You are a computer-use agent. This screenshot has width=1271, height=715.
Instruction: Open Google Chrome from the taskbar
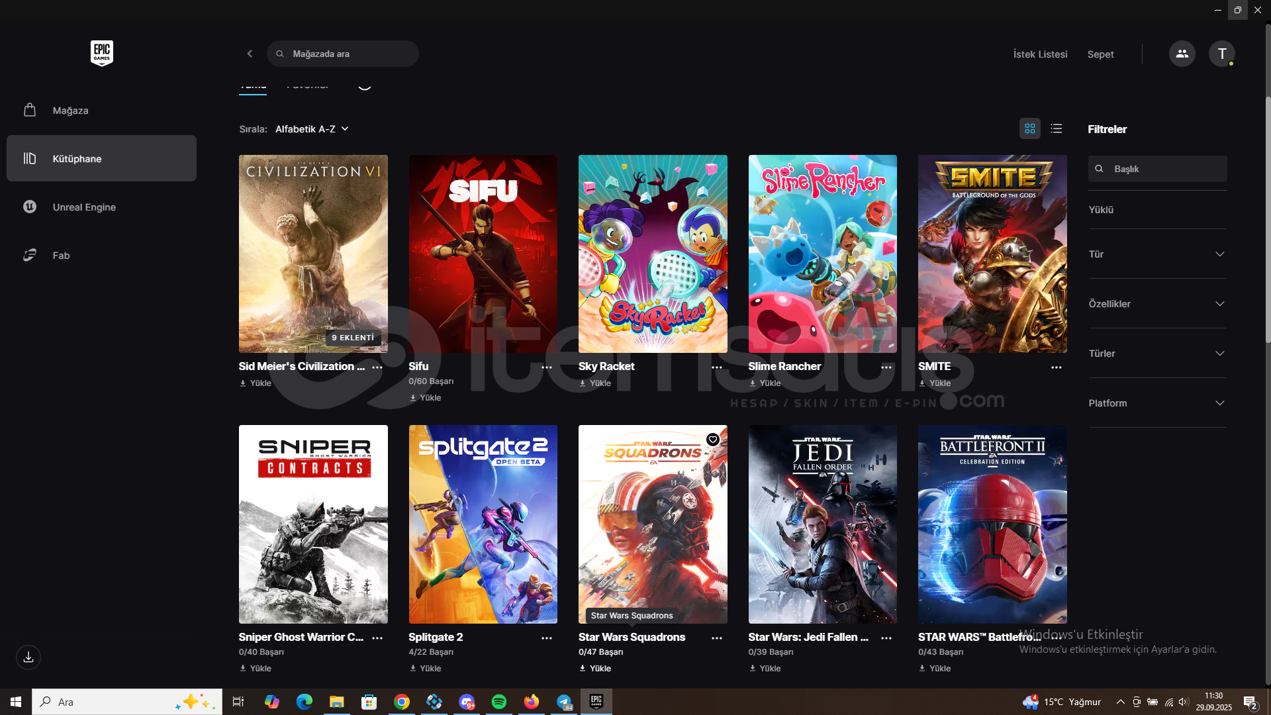pos(402,702)
